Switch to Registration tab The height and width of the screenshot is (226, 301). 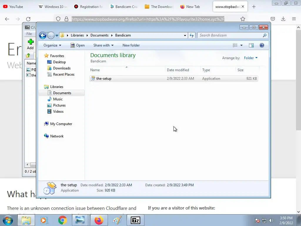[89, 7]
